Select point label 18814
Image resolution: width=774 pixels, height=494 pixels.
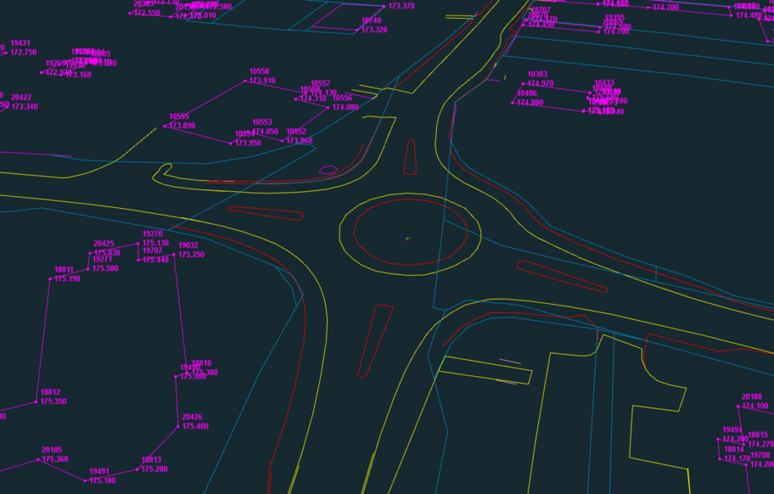pos(734,449)
